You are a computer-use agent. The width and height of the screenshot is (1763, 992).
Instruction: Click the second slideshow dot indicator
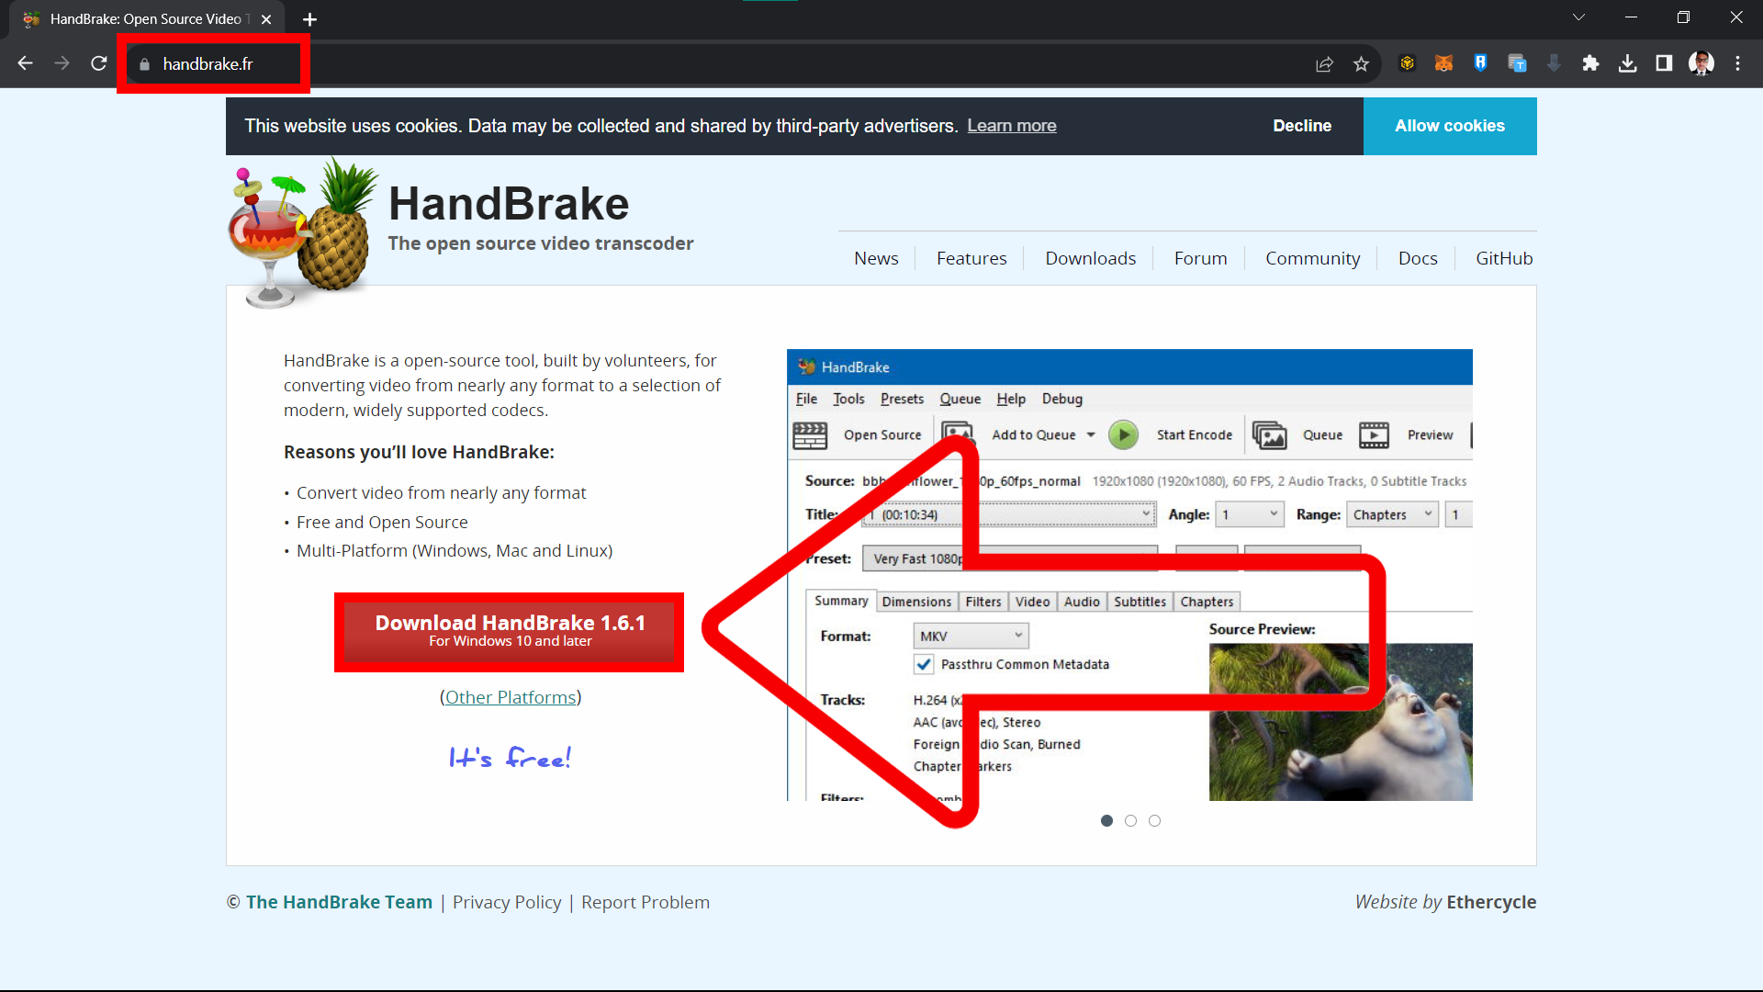tap(1131, 821)
